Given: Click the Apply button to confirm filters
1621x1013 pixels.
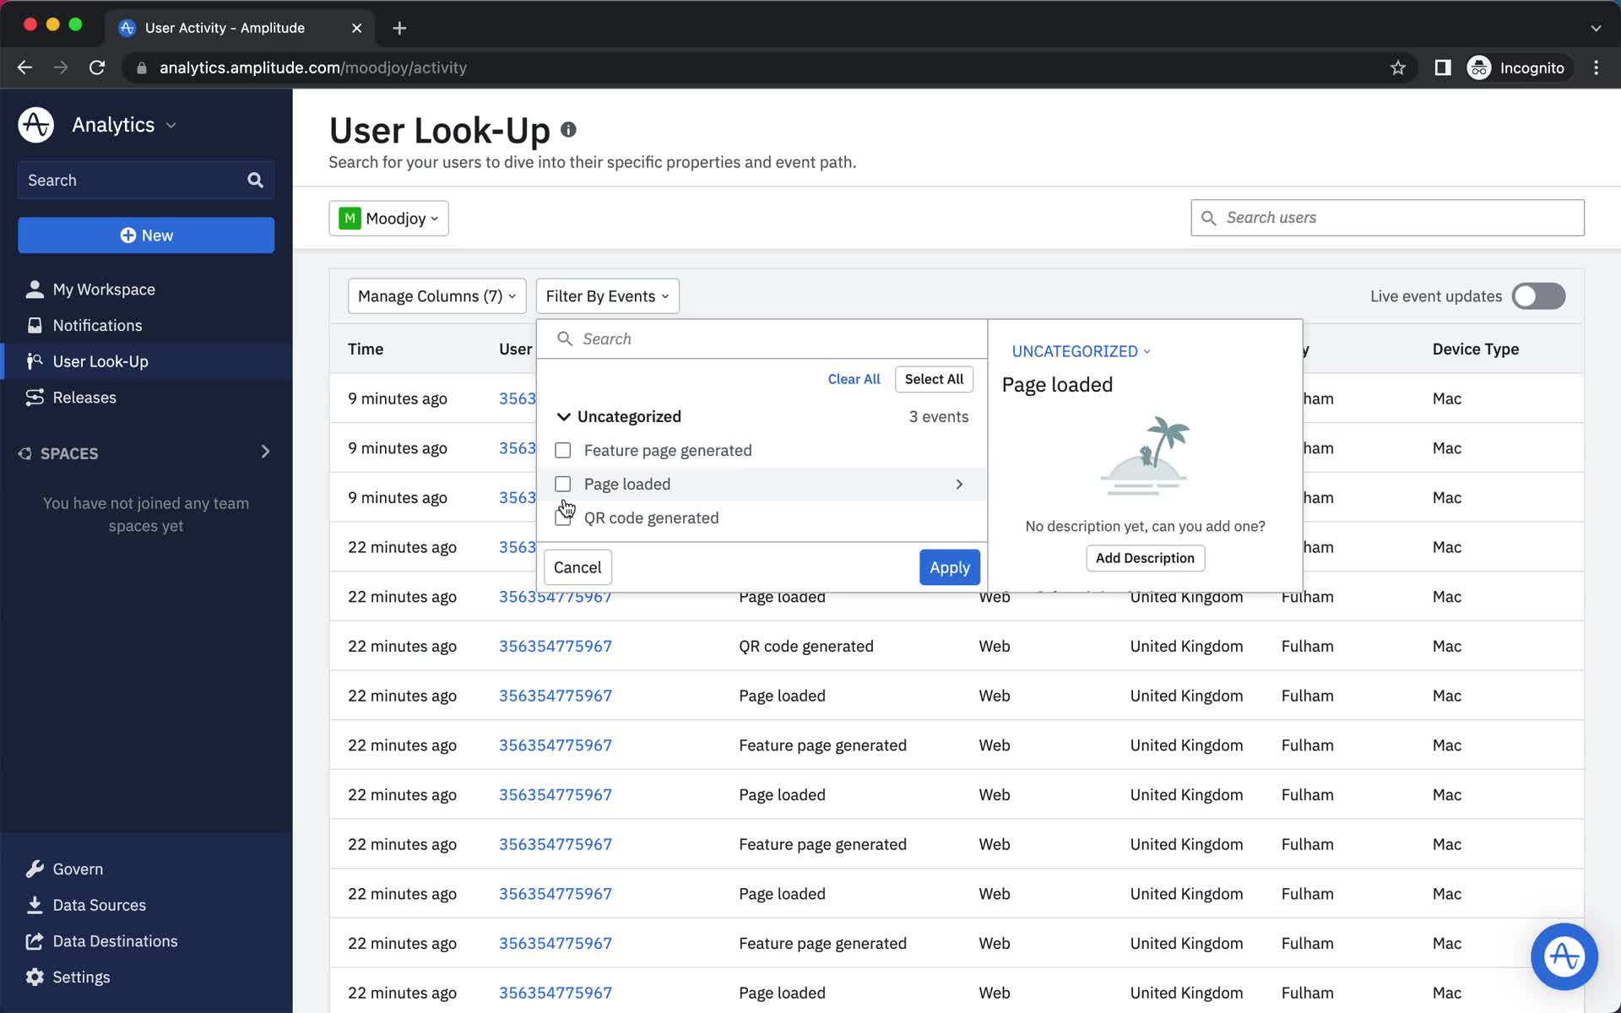Looking at the screenshot, I should point(950,567).
